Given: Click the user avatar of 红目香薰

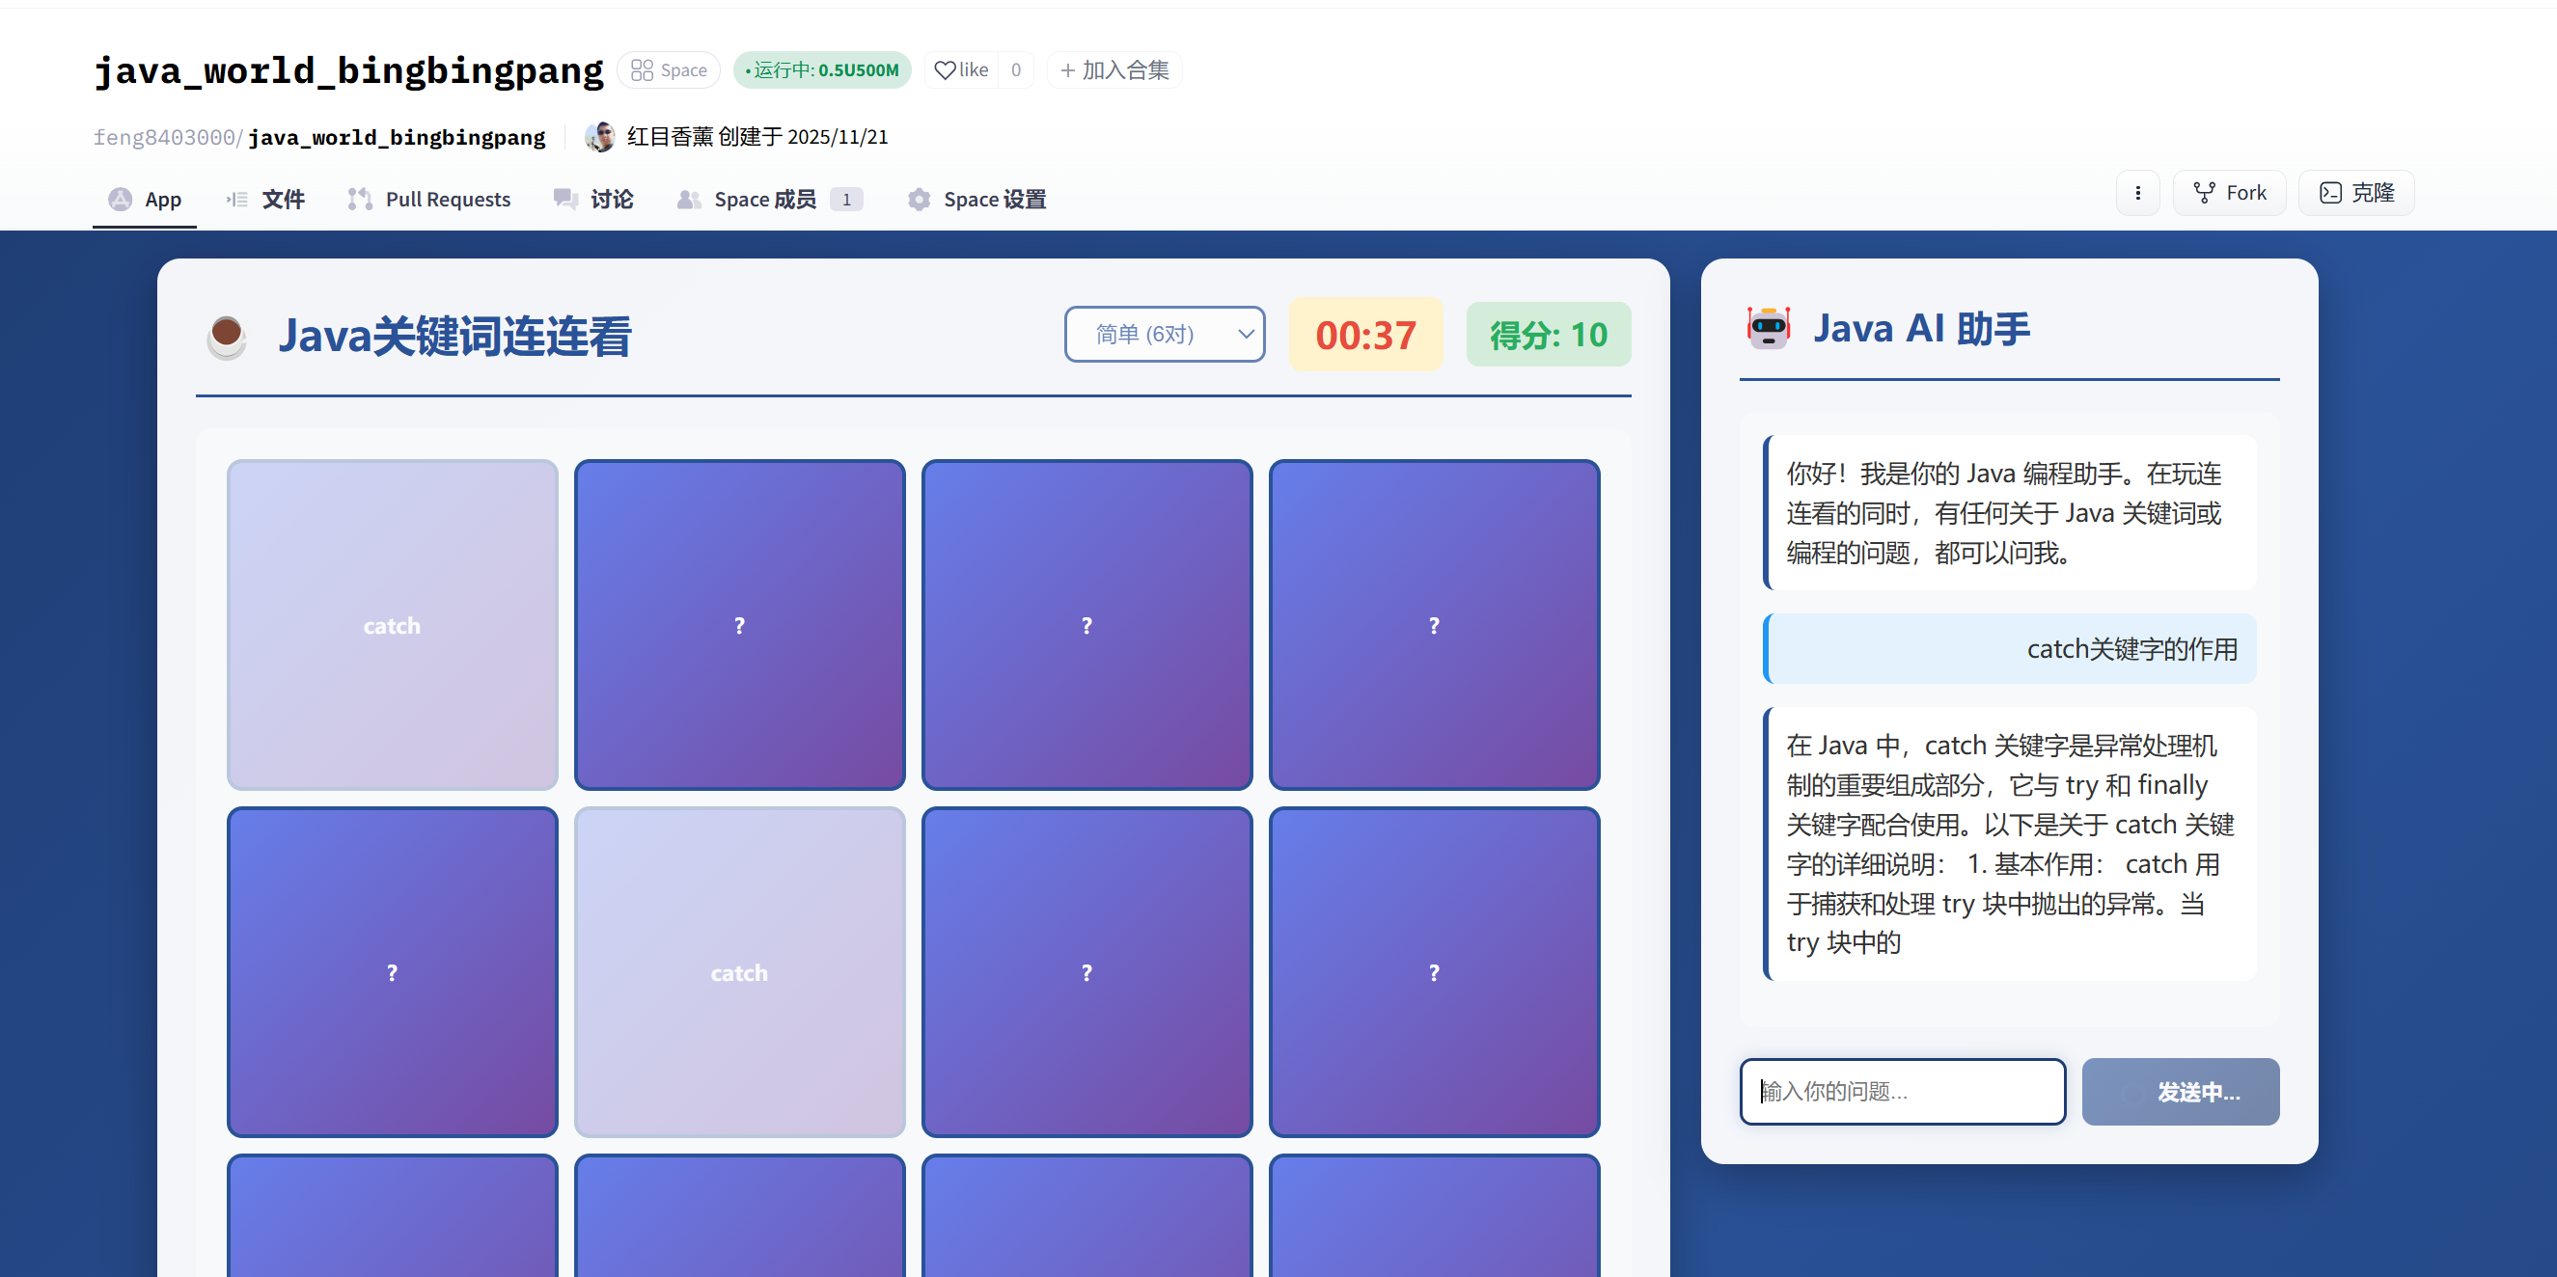Looking at the screenshot, I should 599,137.
